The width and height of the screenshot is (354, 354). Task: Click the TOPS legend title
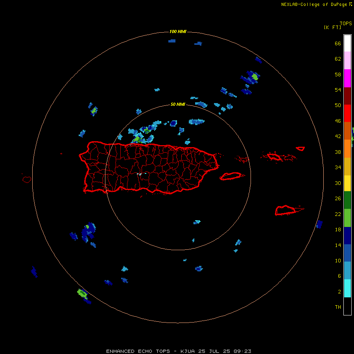(x=346, y=23)
